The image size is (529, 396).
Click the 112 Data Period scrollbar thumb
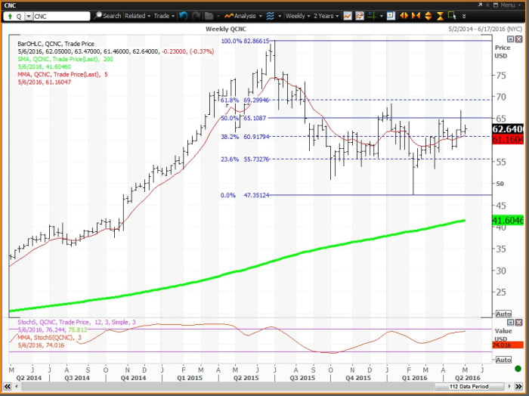point(469,387)
